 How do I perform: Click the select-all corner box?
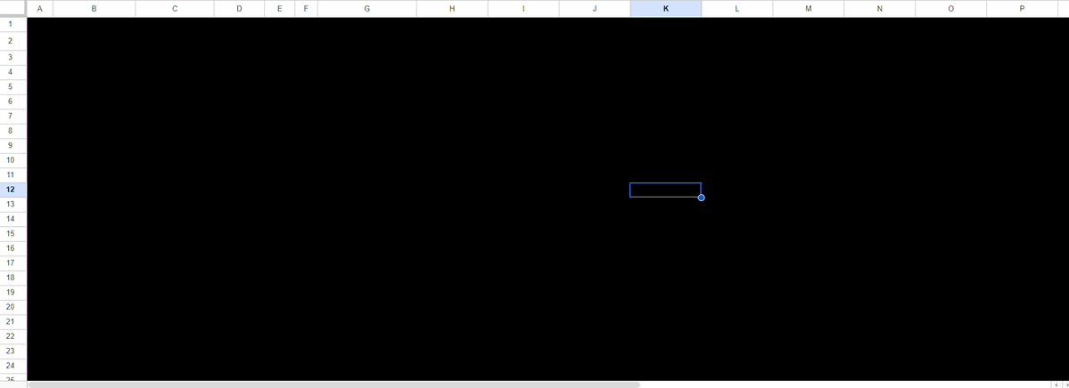tap(13, 8)
